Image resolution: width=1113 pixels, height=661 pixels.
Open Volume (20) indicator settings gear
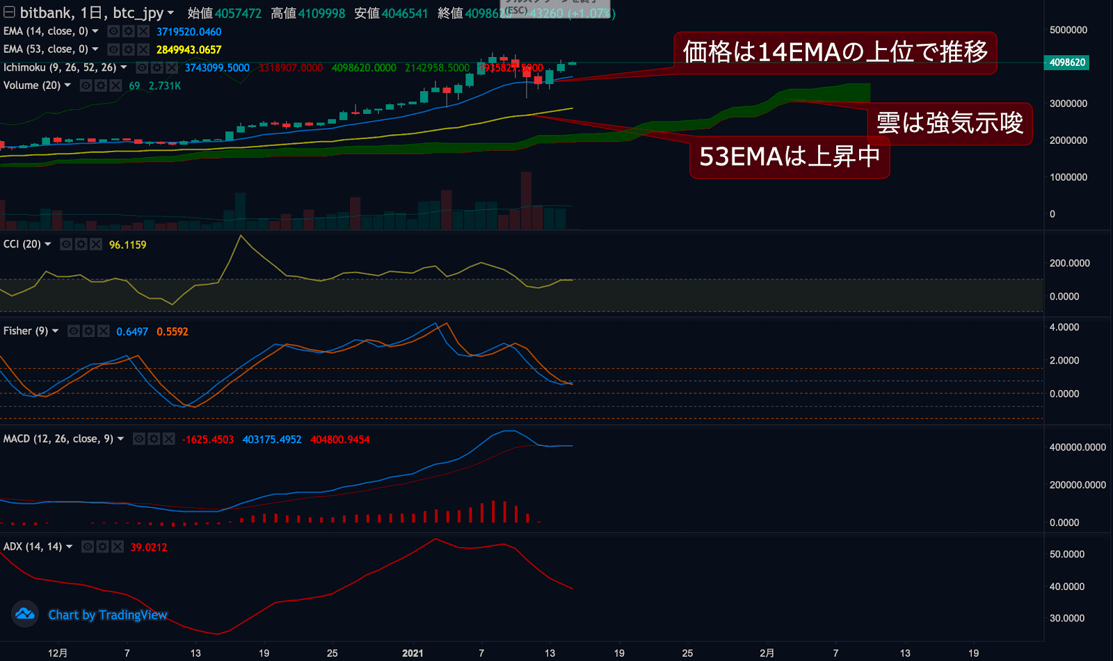101,85
